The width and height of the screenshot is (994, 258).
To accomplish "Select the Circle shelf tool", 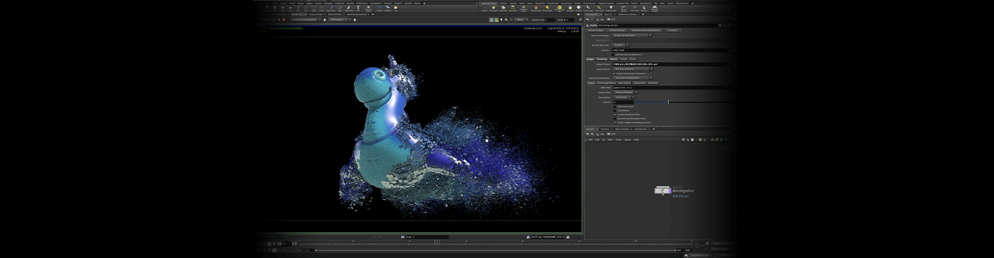I will click(x=314, y=8).
